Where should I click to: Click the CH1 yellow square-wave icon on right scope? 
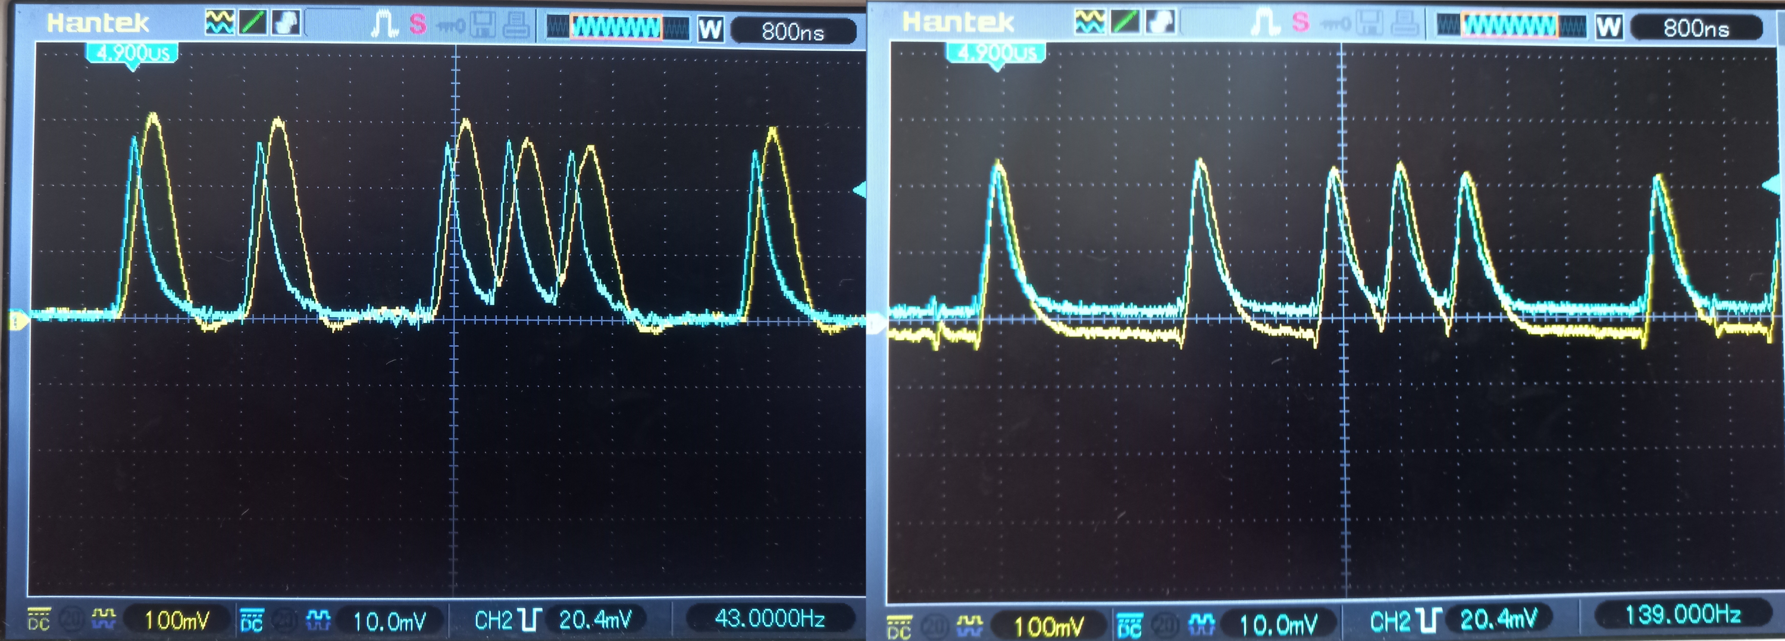(x=969, y=627)
